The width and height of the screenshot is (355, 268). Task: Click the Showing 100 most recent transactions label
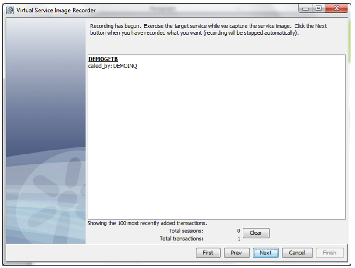pos(147,223)
